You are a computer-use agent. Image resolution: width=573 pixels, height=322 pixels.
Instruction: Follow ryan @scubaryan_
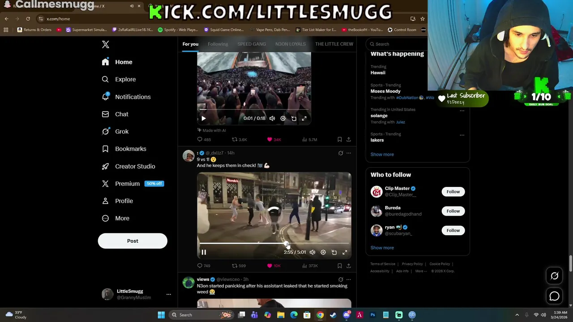453,230
